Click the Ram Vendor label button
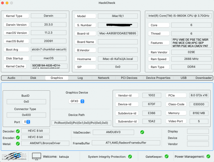The image size is (214, 162). (x=159, y=52)
